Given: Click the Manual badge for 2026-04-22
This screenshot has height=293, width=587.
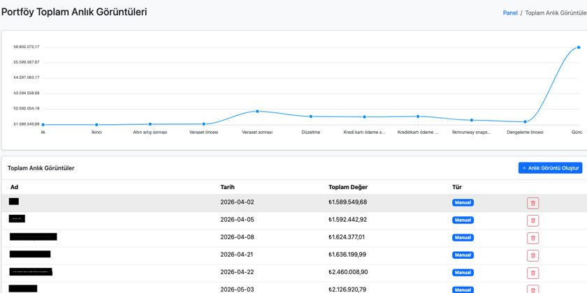Looking at the screenshot, I should point(463,273).
